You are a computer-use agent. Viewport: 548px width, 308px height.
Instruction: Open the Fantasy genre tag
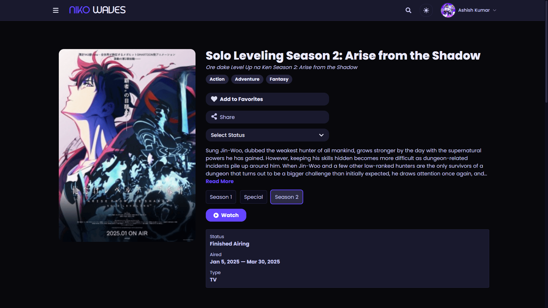click(x=279, y=79)
